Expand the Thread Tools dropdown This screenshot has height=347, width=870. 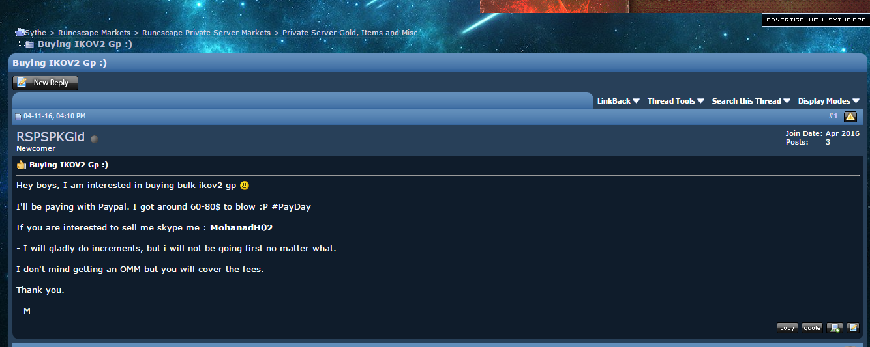click(676, 101)
